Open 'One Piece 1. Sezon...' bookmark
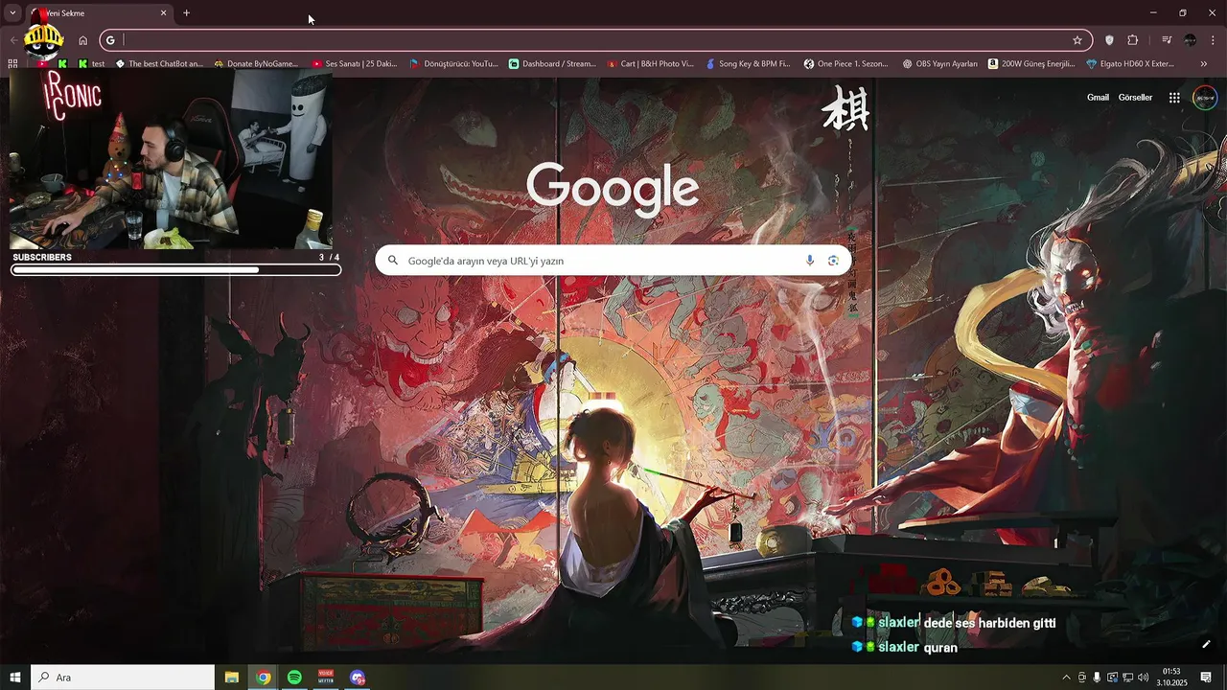The height and width of the screenshot is (690, 1227). pyautogui.click(x=846, y=64)
